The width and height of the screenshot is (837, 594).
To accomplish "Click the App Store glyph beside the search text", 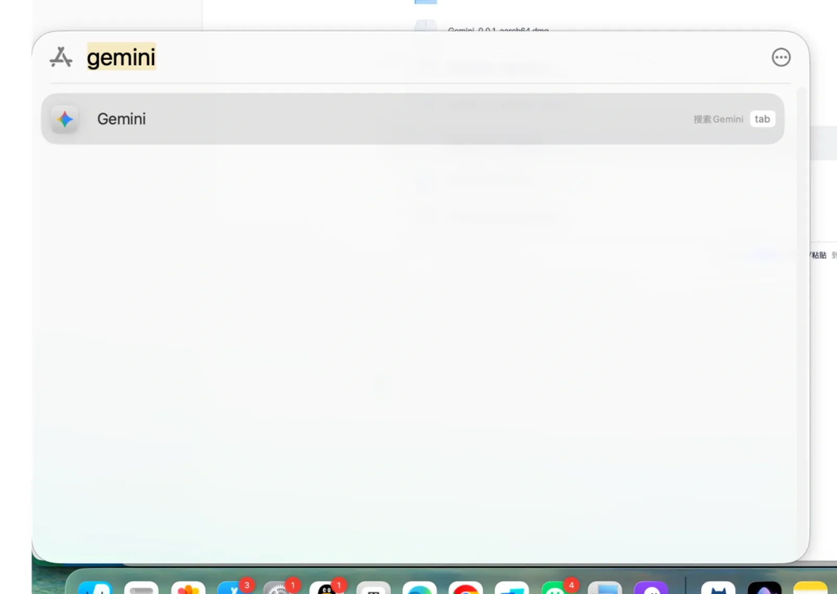I will pyautogui.click(x=61, y=57).
